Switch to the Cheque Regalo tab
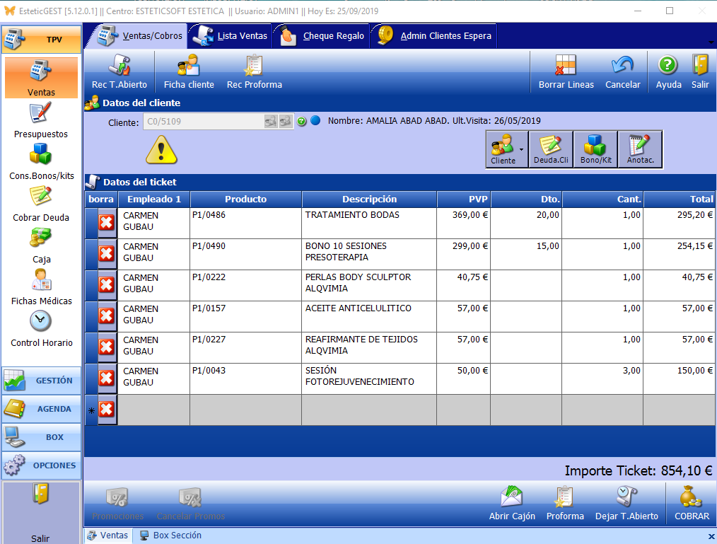The image size is (717, 544). [323, 36]
